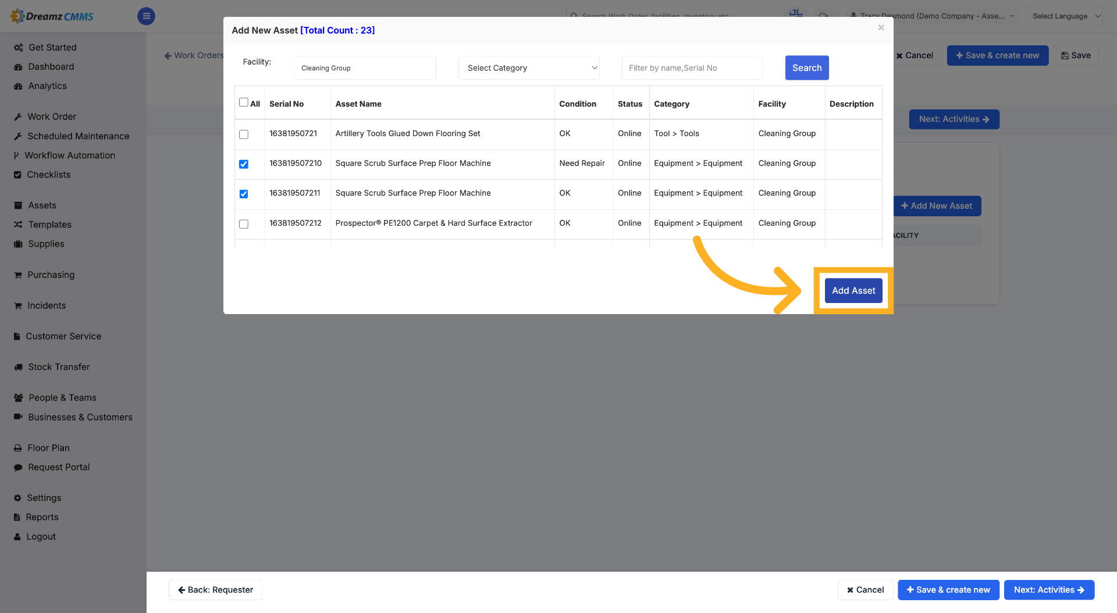The image size is (1117, 613).
Task: Click the Dashboard sidebar icon
Action: pyautogui.click(x=18, y=67)
